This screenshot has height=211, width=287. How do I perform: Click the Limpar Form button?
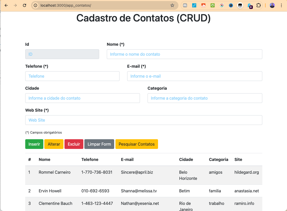pyautogui.click(x=99, y=144)
